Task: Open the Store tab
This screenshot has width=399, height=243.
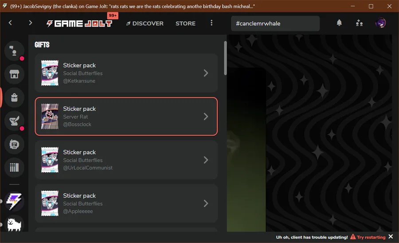Action: click(185, 24)
